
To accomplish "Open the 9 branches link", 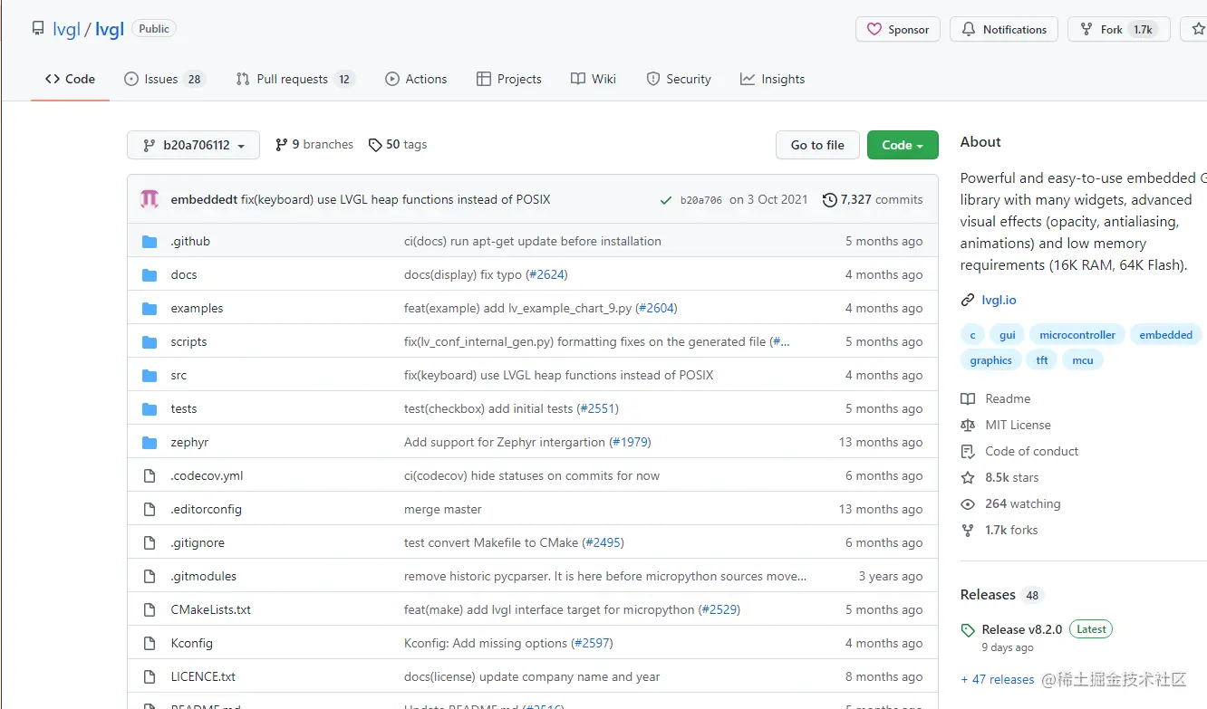I will click(x=314, y=145).
